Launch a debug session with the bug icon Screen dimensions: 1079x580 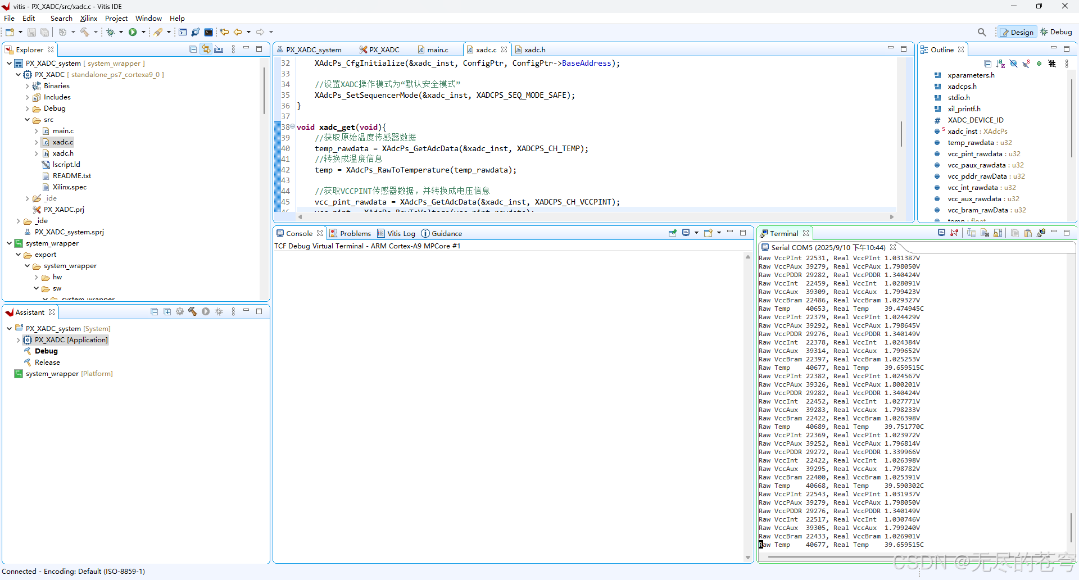tap(111, 32)
